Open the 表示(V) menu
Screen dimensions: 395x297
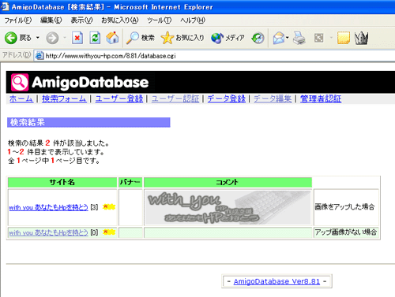coord(81,20)
